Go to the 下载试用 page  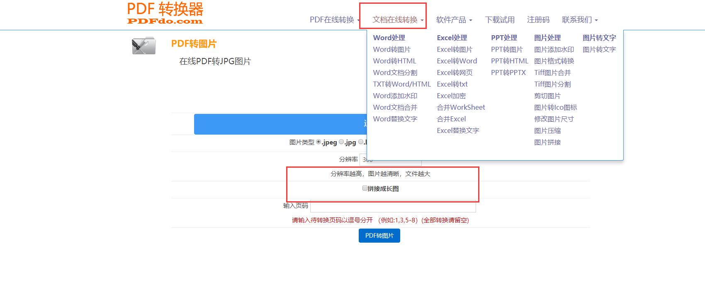point(500,20)
